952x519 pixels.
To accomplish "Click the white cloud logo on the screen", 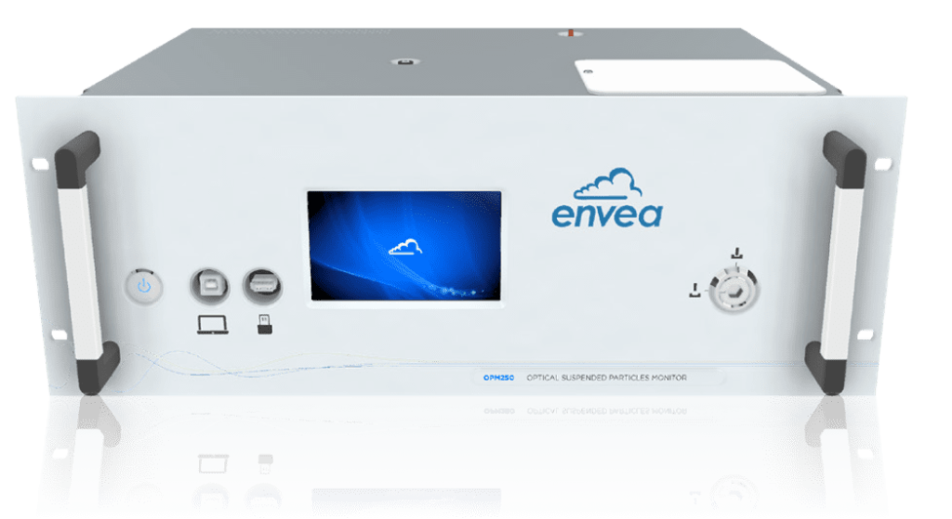I will click(x=405, y=245).
